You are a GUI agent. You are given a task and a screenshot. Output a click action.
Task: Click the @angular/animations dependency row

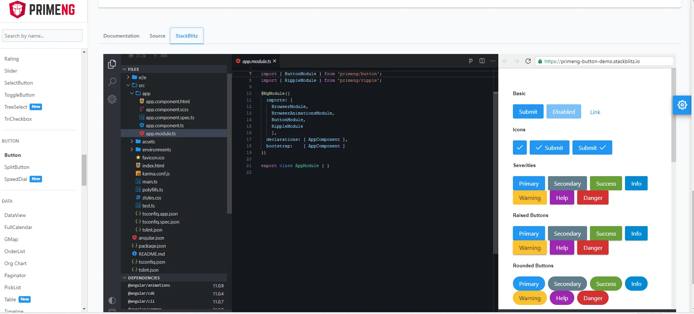pyautogui.click(x=174, y=286)
